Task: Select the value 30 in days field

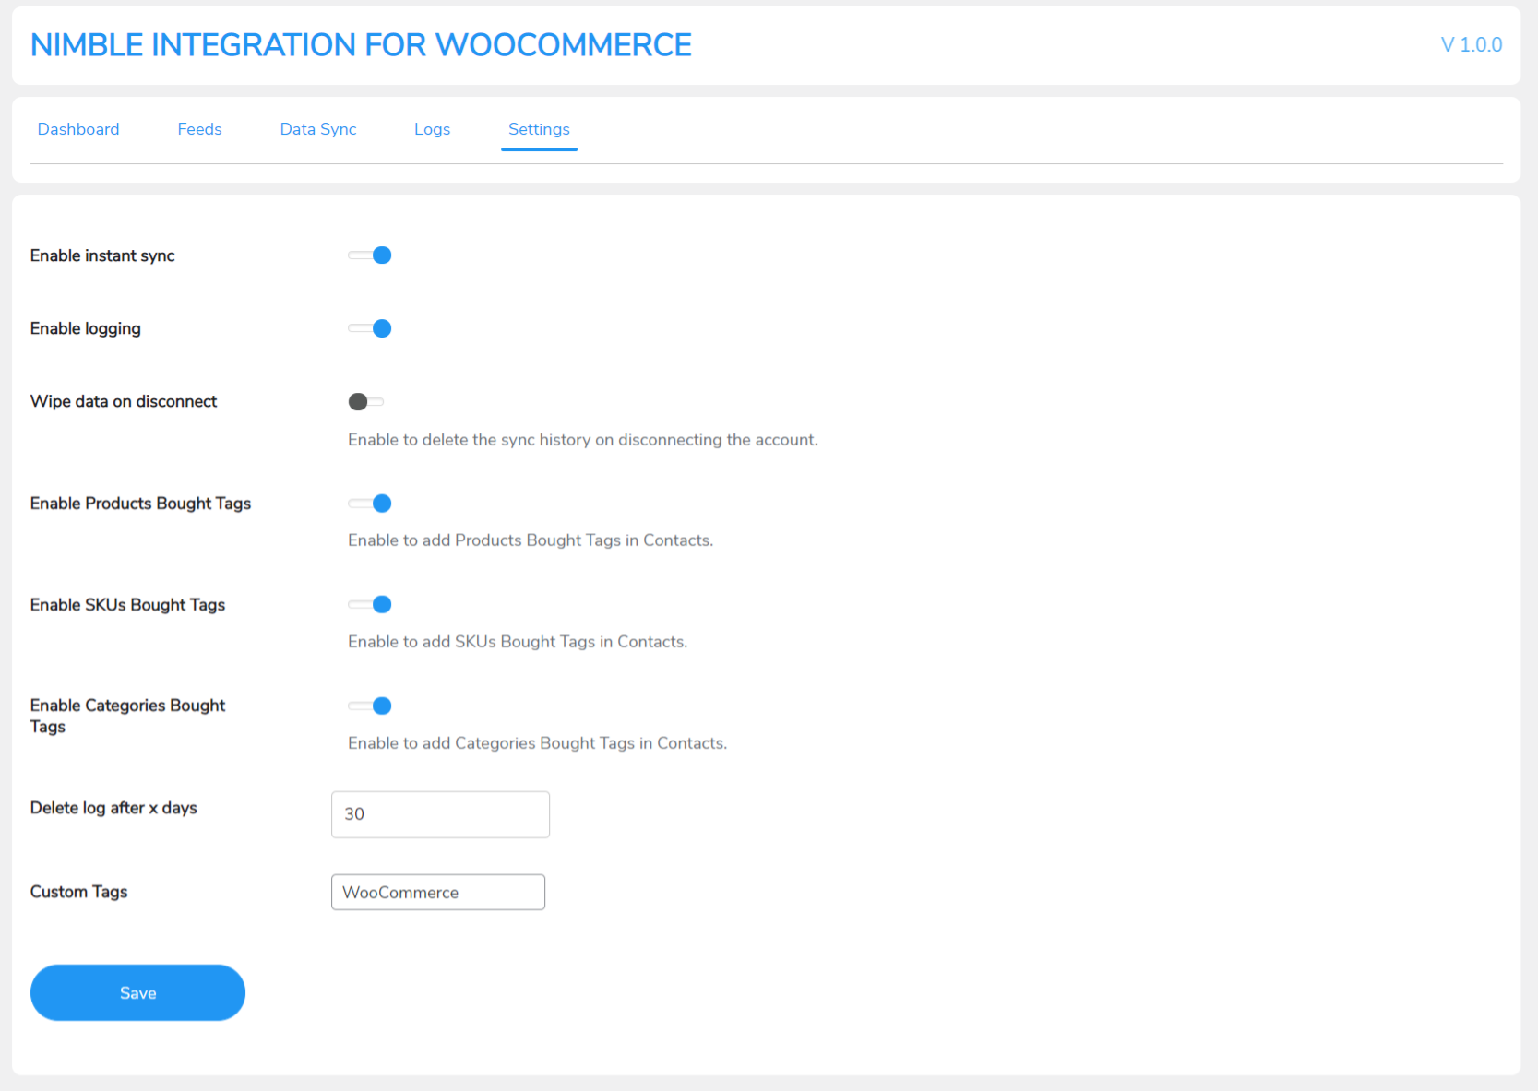Action: pyautogui.click(x=353, y=814)
